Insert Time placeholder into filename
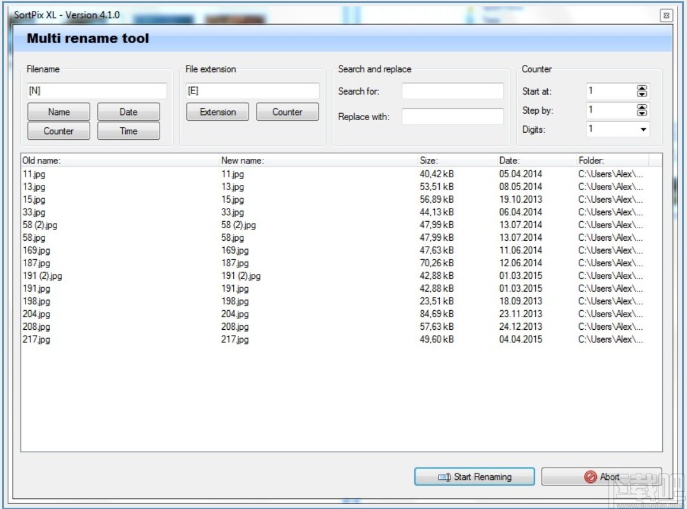Screen dimensions: 687x509 tap(128, 131)
